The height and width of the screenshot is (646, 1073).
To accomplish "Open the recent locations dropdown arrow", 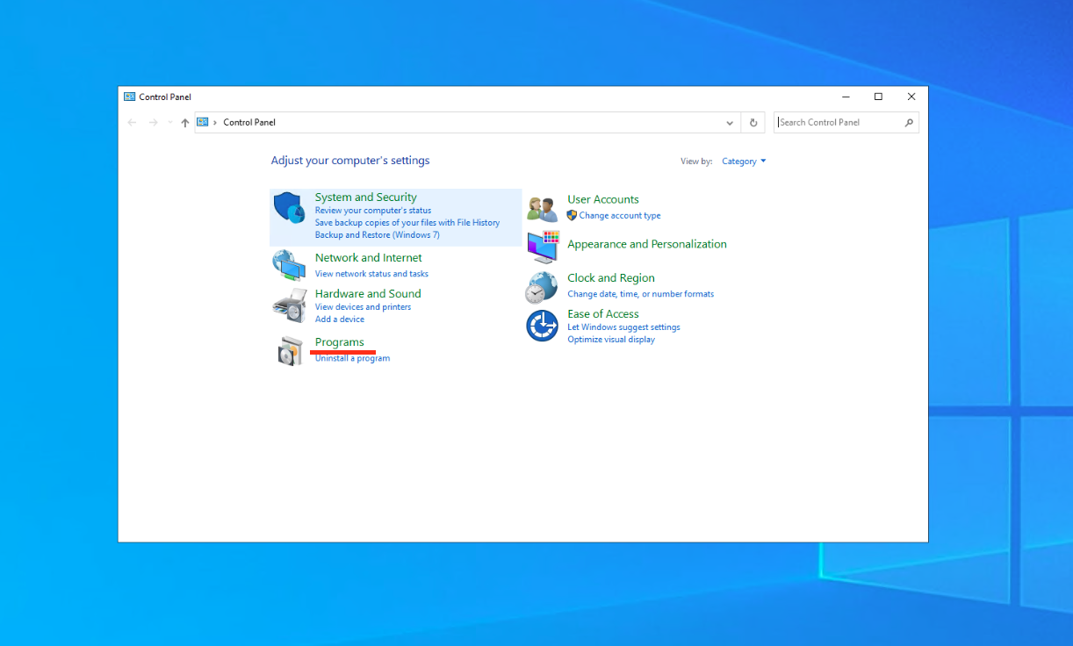I will tap(169, 123).
